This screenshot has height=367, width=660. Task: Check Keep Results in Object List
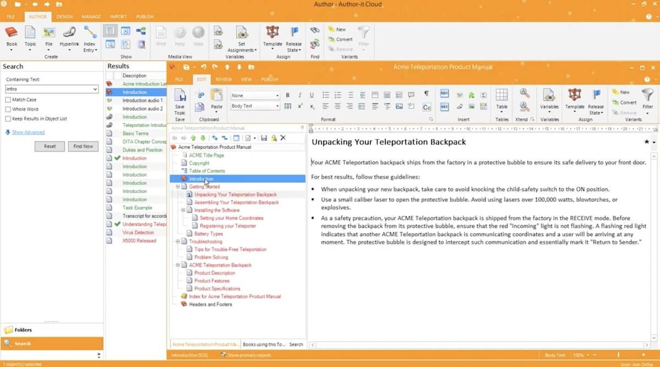8,119
